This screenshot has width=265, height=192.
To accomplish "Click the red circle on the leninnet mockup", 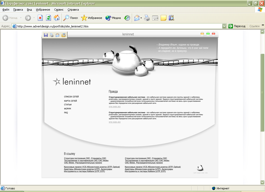I will coord(214,34).
